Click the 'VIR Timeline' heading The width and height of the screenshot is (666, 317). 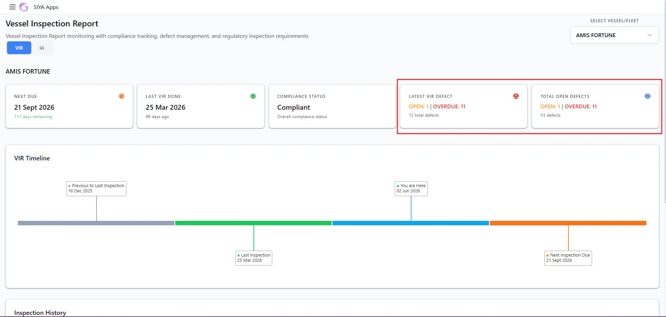click(x=32, y=158)
